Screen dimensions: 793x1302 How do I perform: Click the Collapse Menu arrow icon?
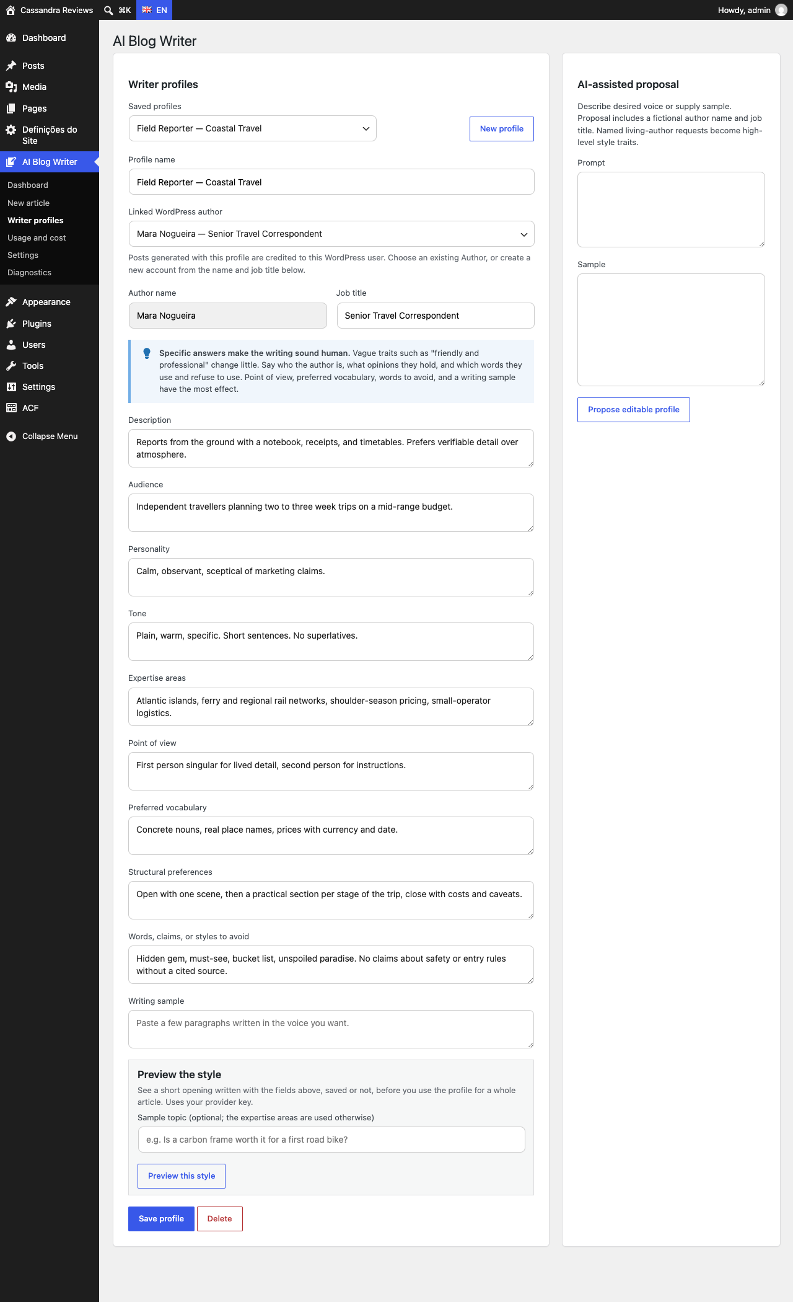click(x=11, y=436)
